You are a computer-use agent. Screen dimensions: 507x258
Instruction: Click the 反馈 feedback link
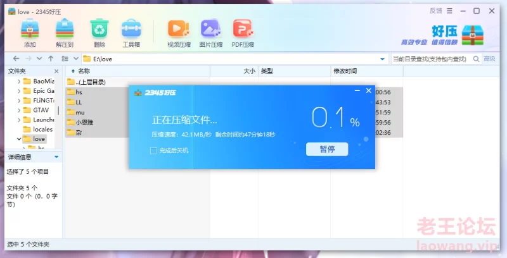point(435,11)
